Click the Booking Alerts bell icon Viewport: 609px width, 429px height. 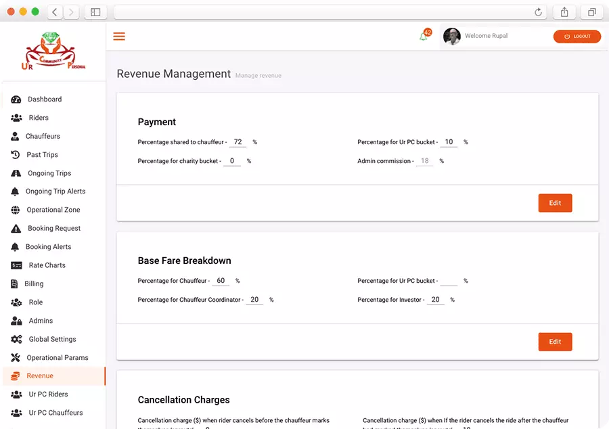click(15, 247)
